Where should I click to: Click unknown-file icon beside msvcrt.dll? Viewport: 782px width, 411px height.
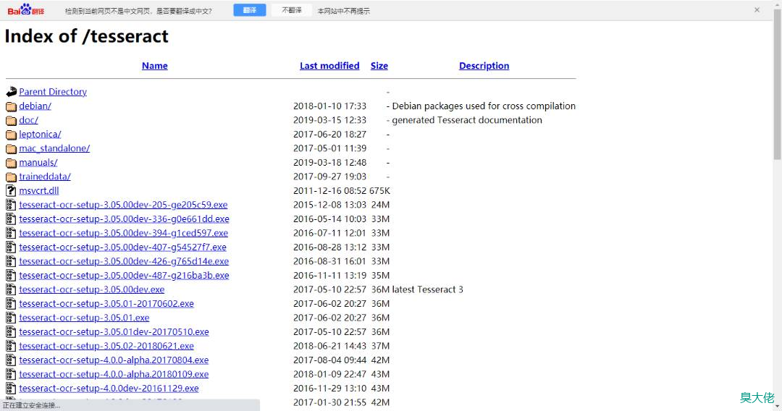(x=11, y=190)
